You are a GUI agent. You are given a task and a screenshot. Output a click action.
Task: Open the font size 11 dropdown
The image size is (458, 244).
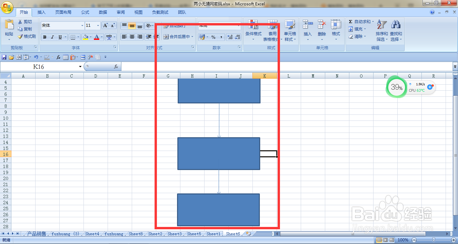[98, 25]
